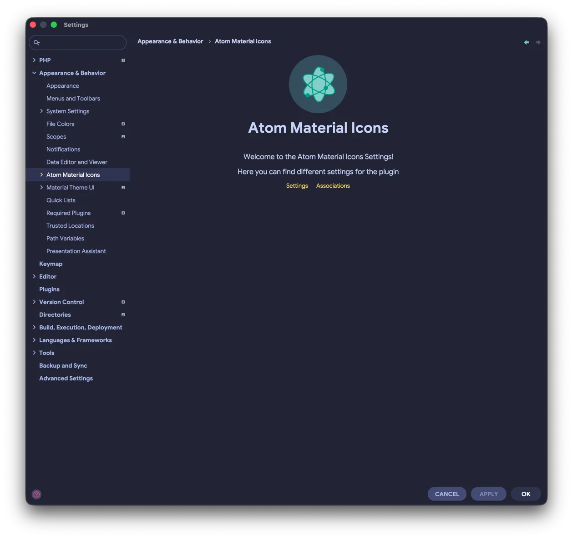Select the Editor category label
The image size is (573, 539).
point(48,276)
